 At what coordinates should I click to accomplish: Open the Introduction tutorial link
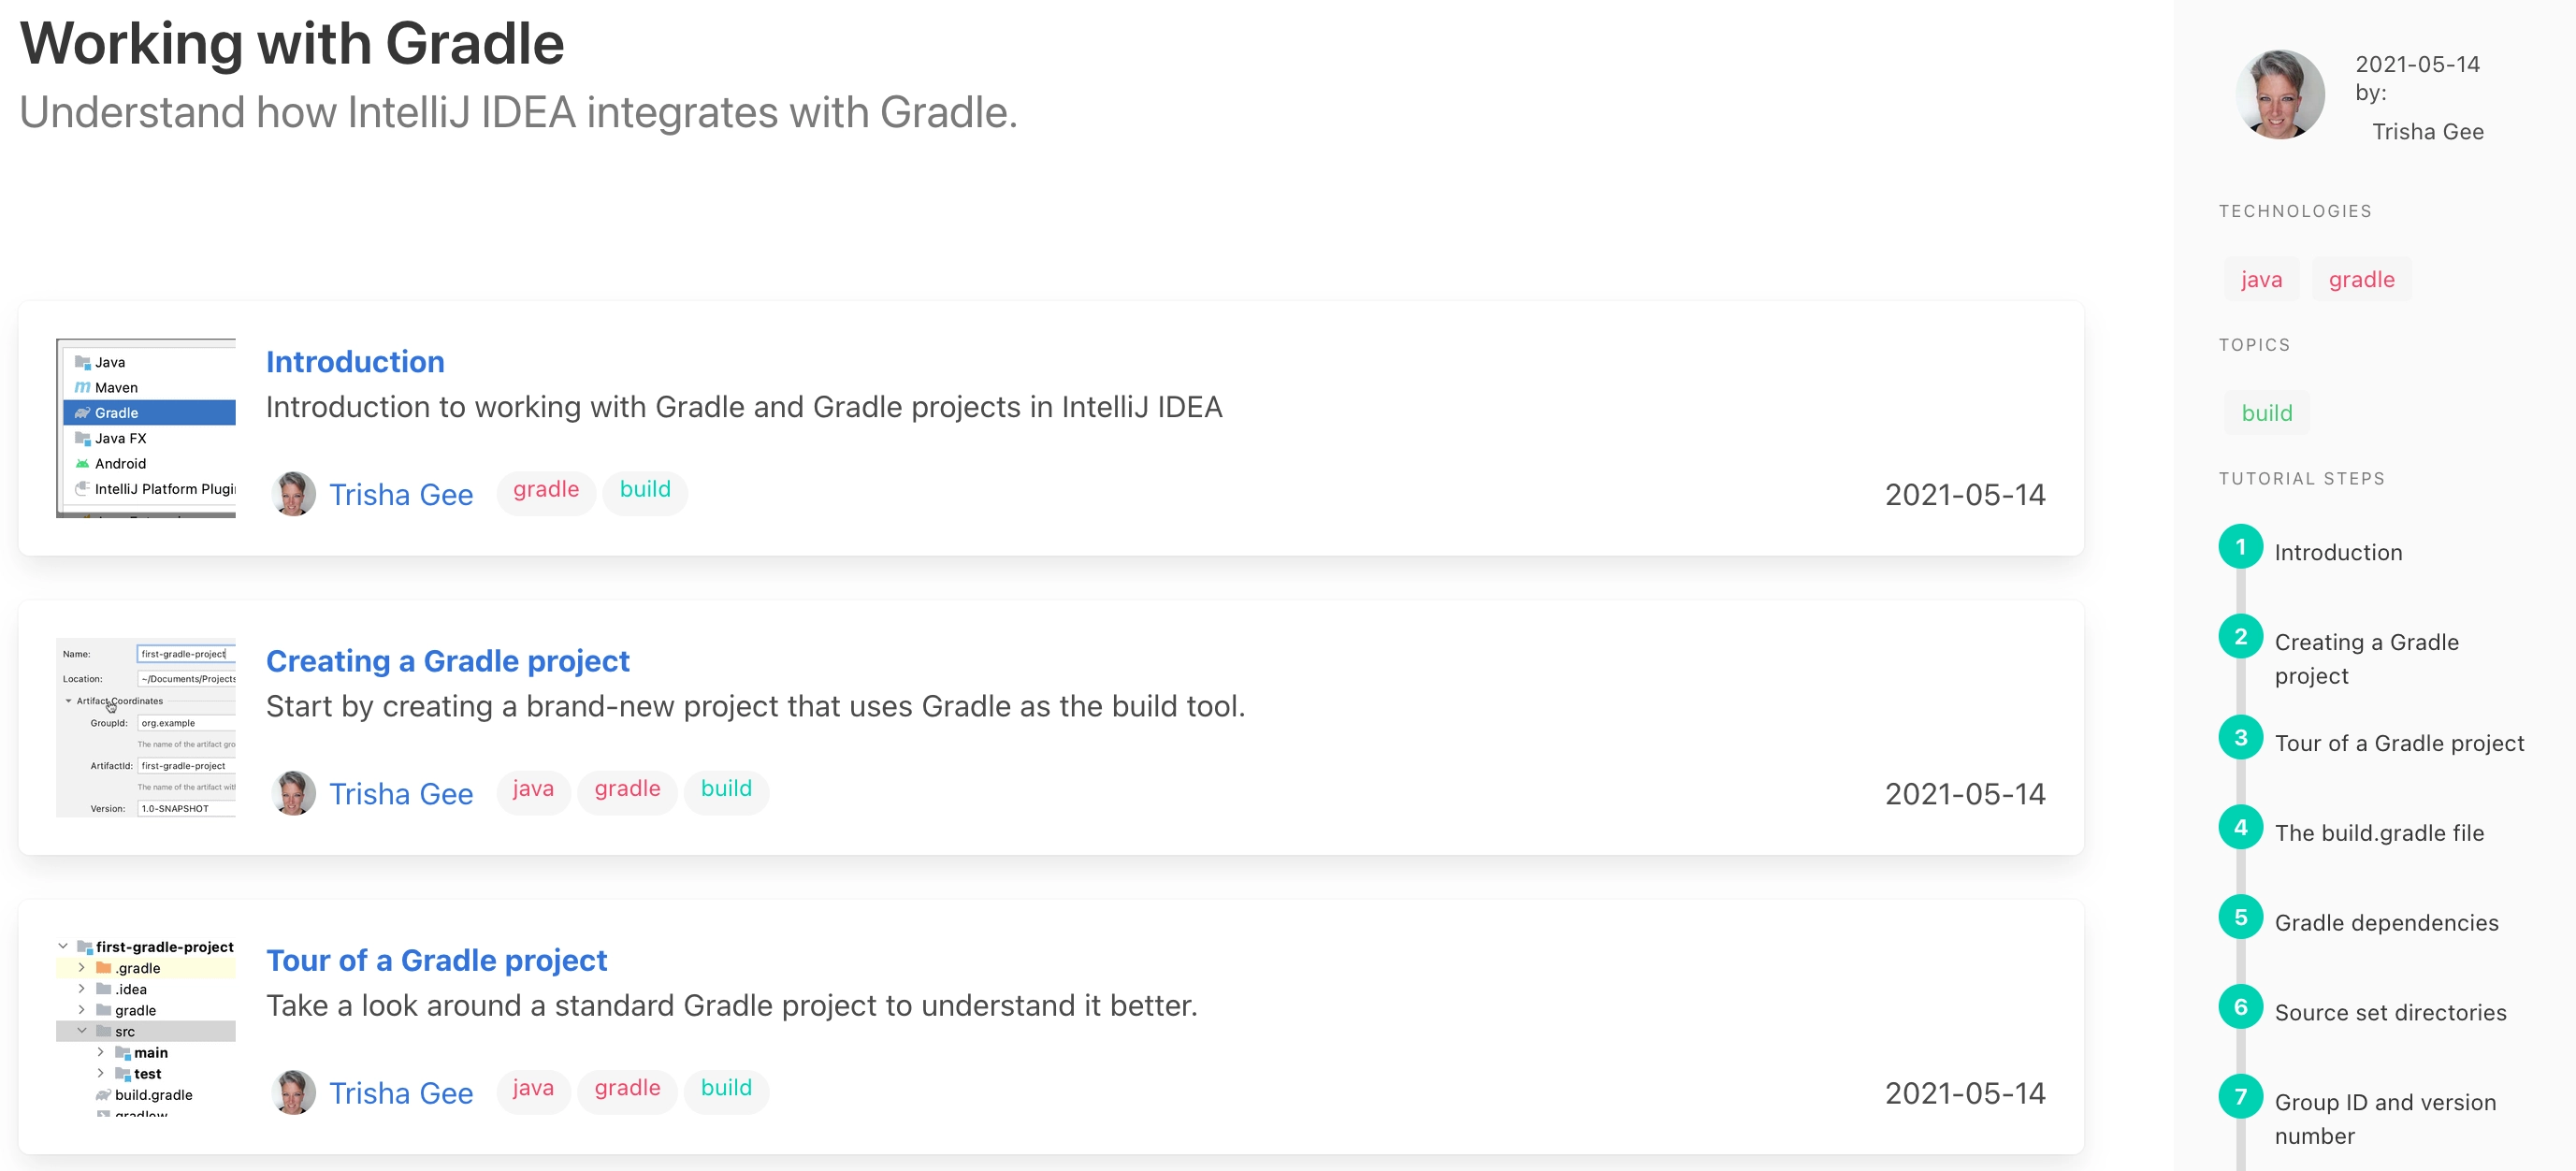click(x=355, y=361)
